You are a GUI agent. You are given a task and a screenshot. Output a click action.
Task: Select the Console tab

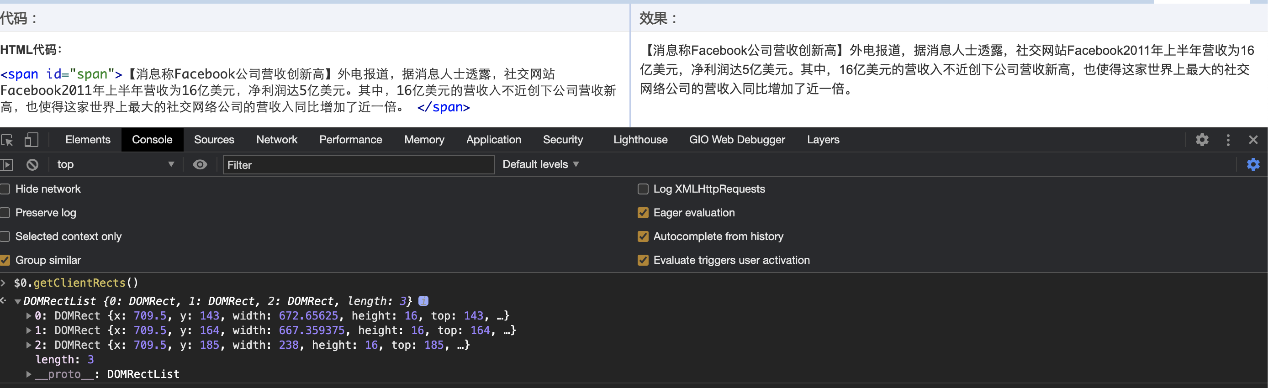tap(152, 140)
